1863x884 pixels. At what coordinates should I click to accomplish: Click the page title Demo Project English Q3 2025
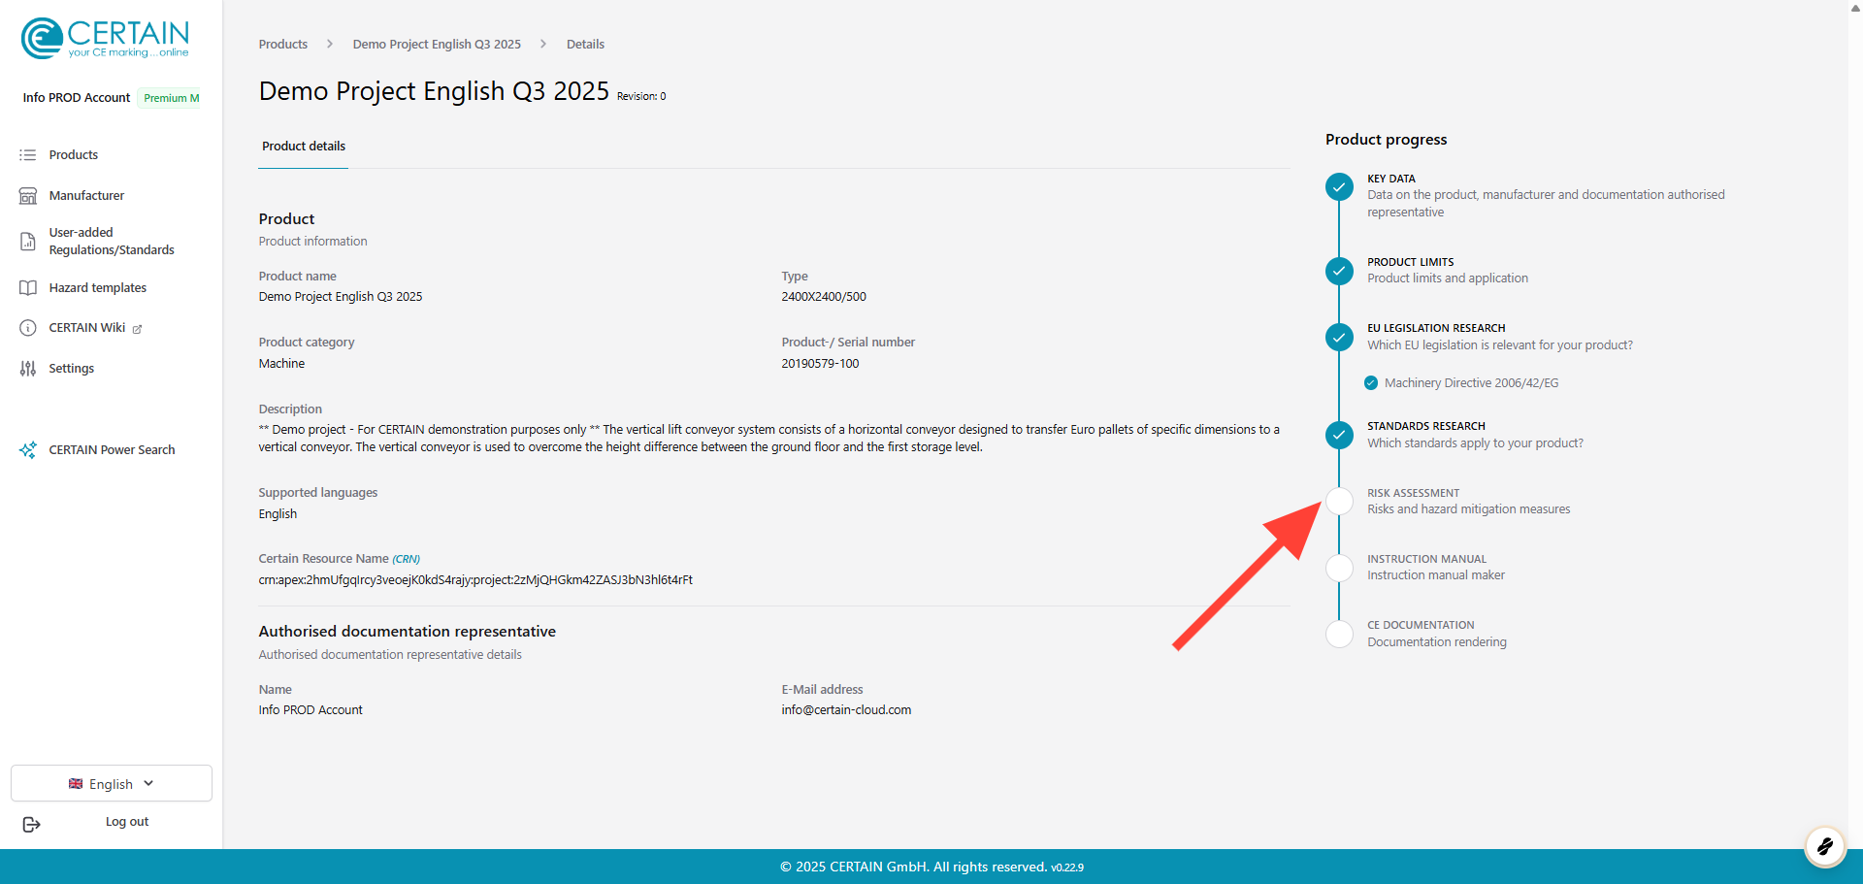434,91
